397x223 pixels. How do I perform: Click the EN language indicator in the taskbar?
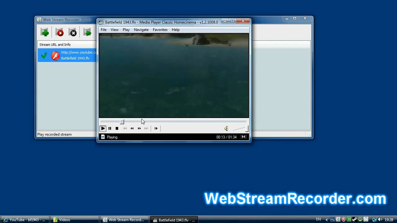(318, 219)
